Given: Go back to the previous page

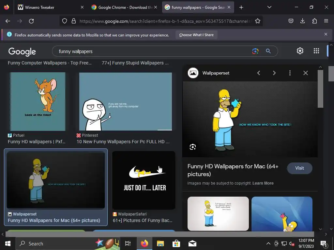Looking at the screenshot, I should 8,21.
